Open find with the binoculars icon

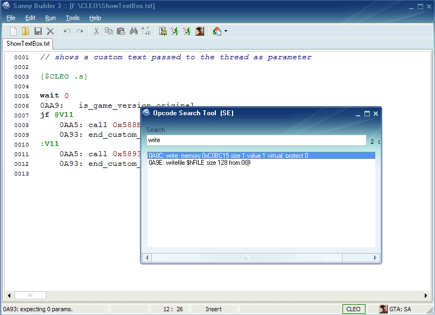coord(134,32)
